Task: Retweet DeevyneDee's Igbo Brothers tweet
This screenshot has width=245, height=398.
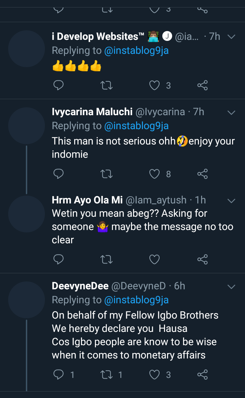Action: point(107,375)
